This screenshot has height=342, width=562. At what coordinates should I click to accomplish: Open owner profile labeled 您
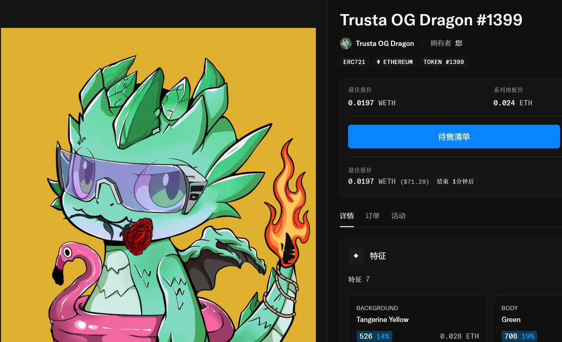point(459,43)
